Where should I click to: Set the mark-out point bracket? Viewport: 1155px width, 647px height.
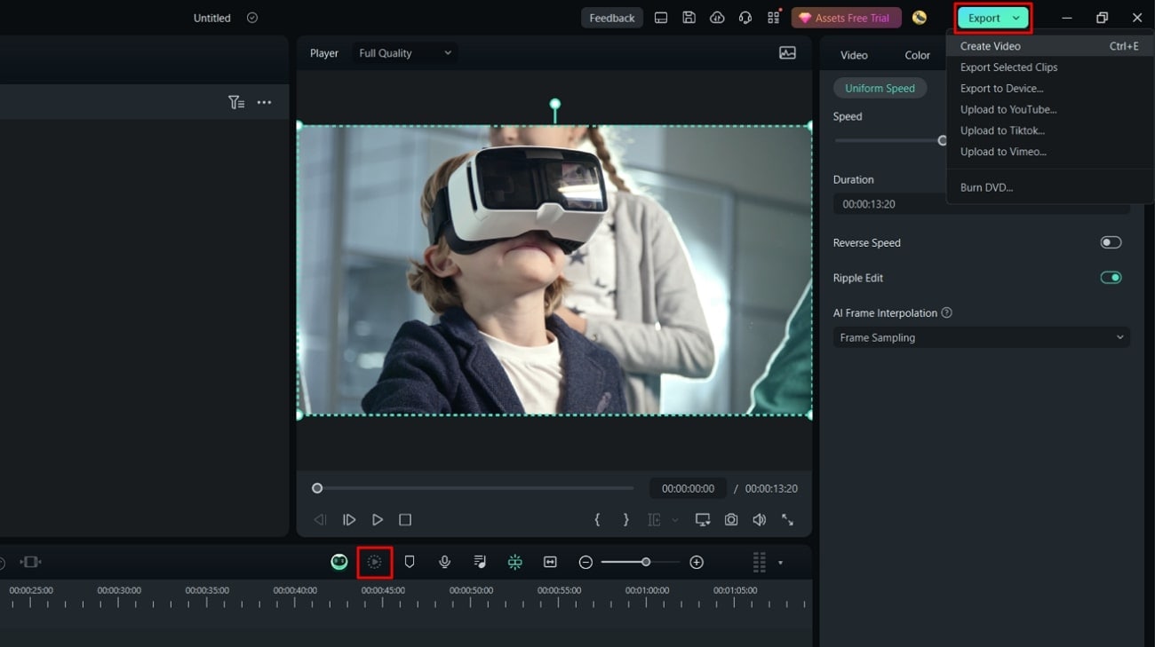626,520
